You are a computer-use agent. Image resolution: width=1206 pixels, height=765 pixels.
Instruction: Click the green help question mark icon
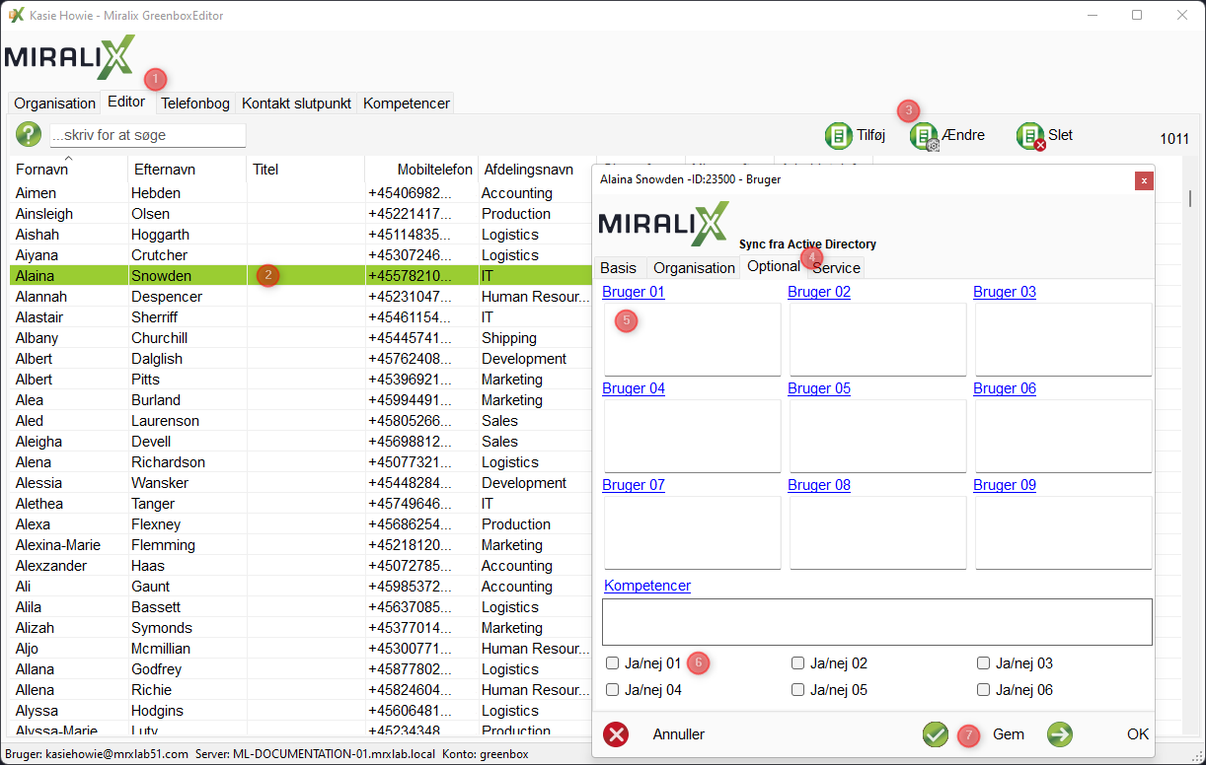tap(29, 135)
